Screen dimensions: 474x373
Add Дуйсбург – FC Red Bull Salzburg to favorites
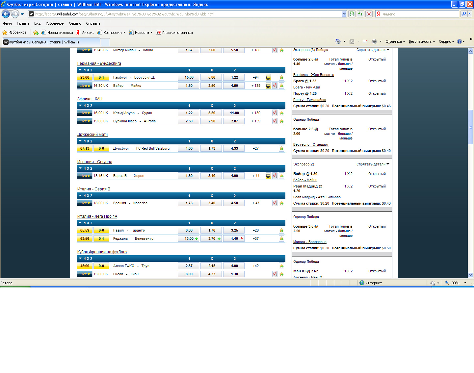coord(281,149)
